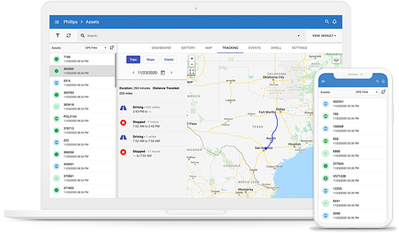The image size is (399, 233).
Task: Open notifications bell in laptop header
Action: pyautogui.click(x=335, y=22)
